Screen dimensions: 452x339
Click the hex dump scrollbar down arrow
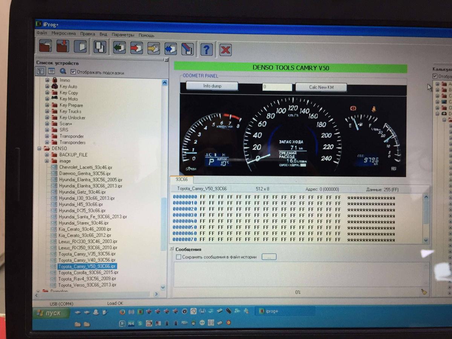426,240
